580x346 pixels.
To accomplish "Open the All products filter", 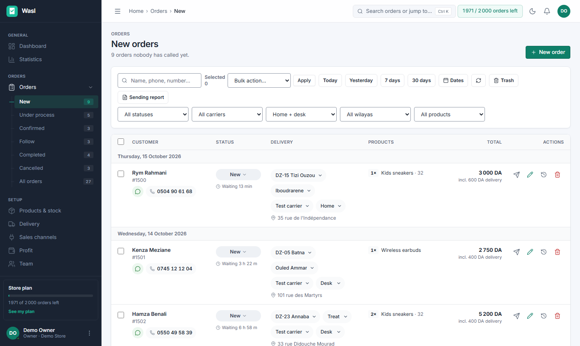I will click(449, 114).
